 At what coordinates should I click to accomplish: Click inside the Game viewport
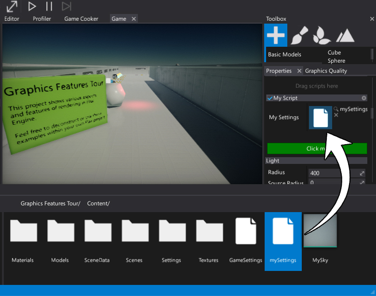click(132, 104)
